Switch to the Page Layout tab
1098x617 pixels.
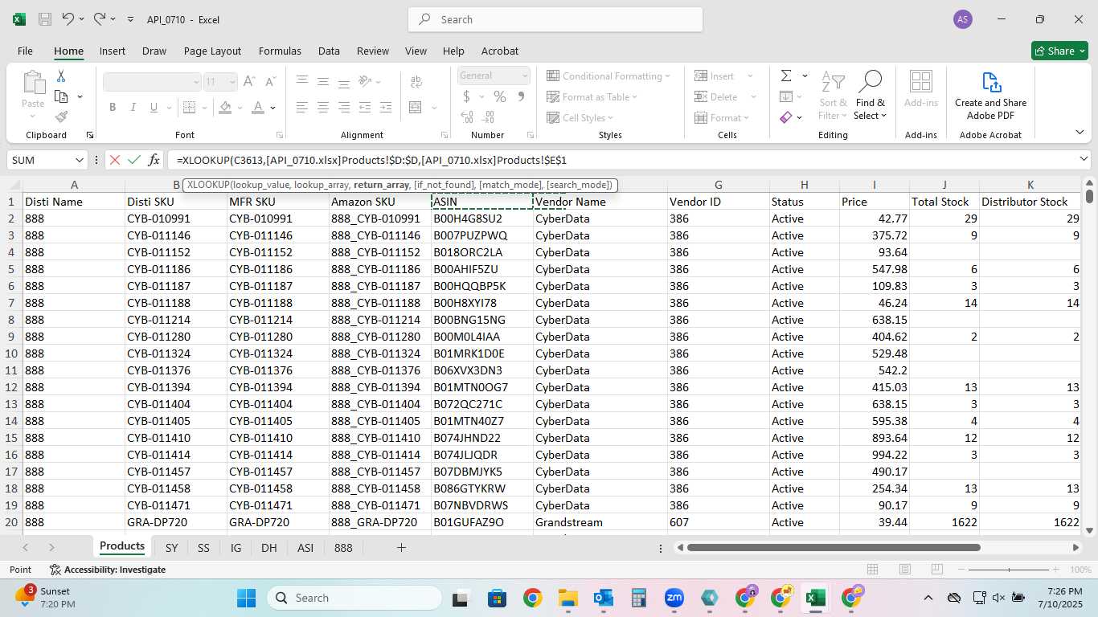(212, 51)
